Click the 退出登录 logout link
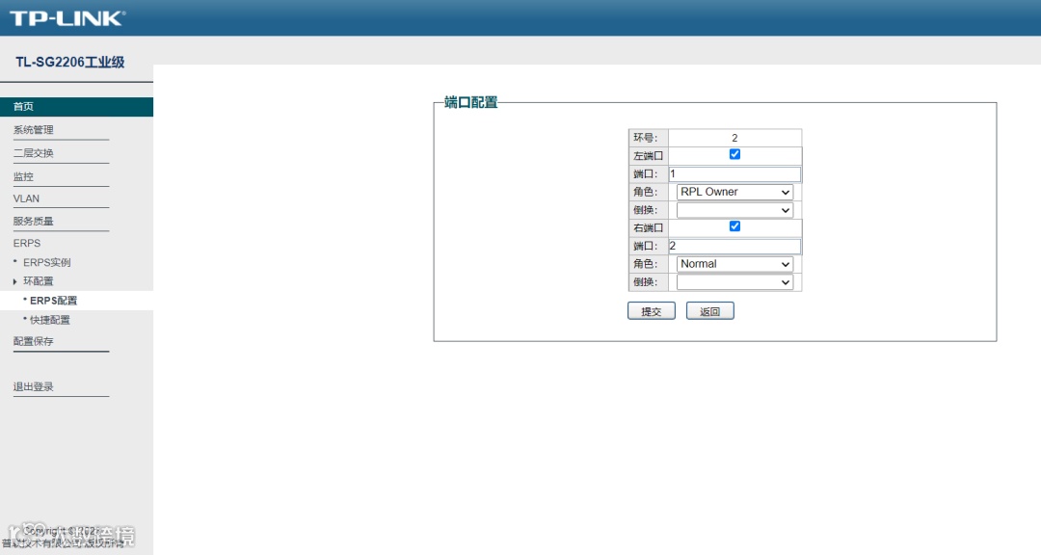Image resolution: width=1041 pixels, height=555 pixels. tap(33, 386)
